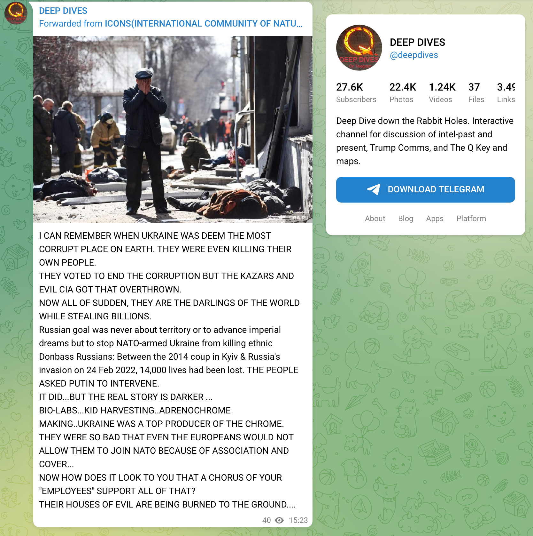Click the 15:23 post timestamp

[298, 520]
